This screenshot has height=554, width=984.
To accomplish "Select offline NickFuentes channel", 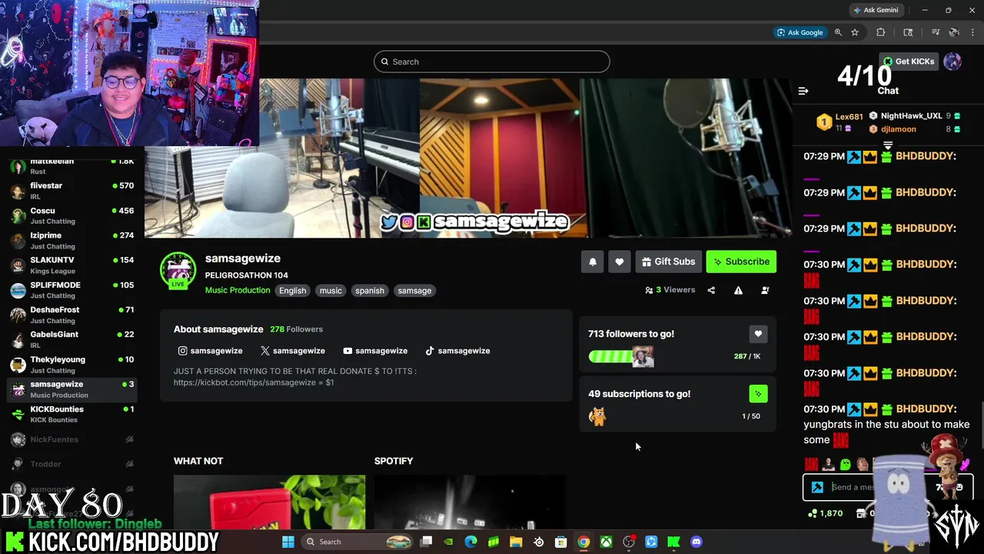I will pos(72,439).
